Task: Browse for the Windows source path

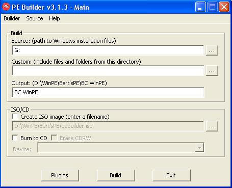Action: (212, 50)
